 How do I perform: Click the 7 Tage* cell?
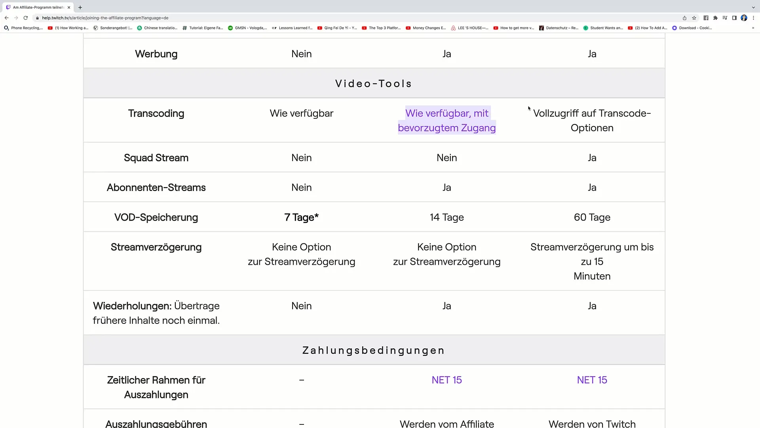(301, 217)
